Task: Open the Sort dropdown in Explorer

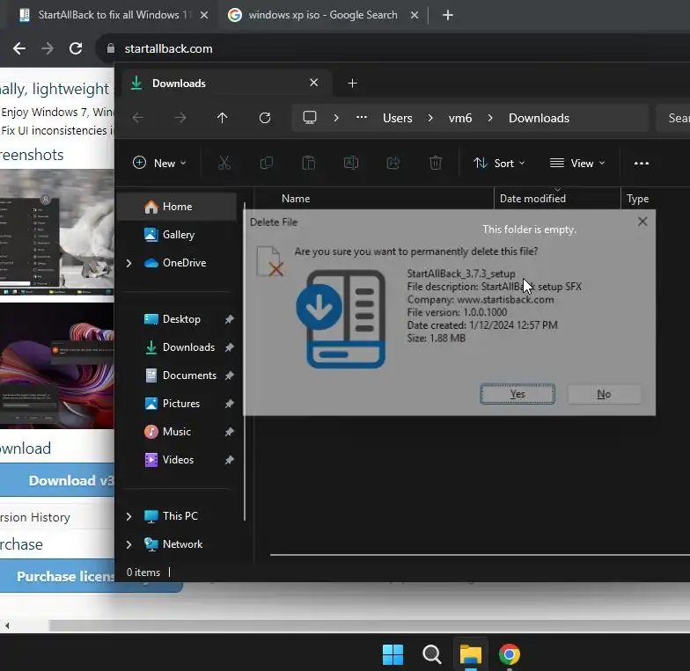Action: (x=499, y=164)
